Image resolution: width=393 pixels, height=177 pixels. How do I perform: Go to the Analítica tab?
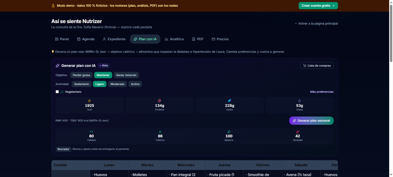tap(174, 39)
